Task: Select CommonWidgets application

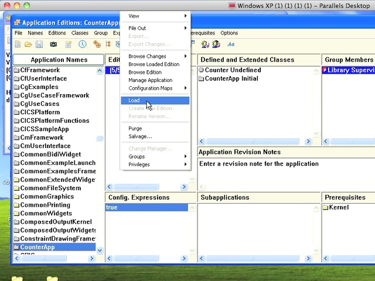Action: 54,213
